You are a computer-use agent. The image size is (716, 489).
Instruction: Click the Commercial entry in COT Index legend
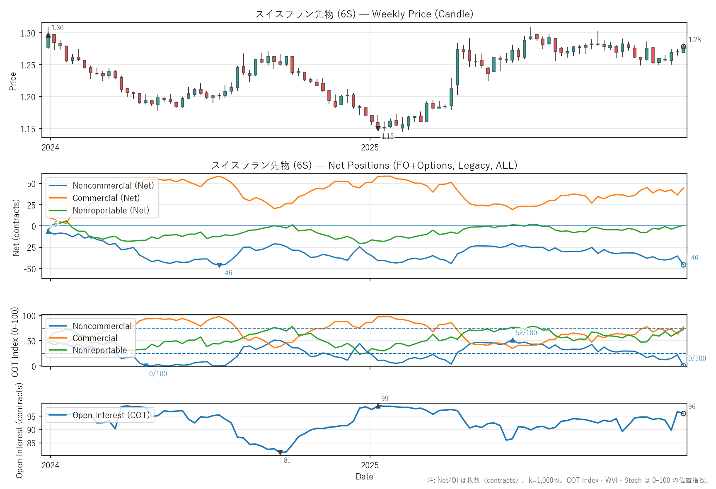pos(95,338)
